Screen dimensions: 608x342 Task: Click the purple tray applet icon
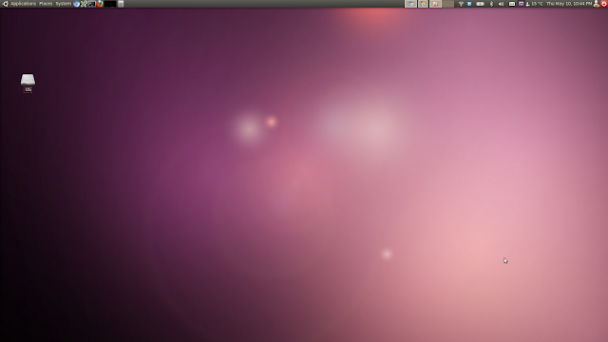tap(522, 4)
